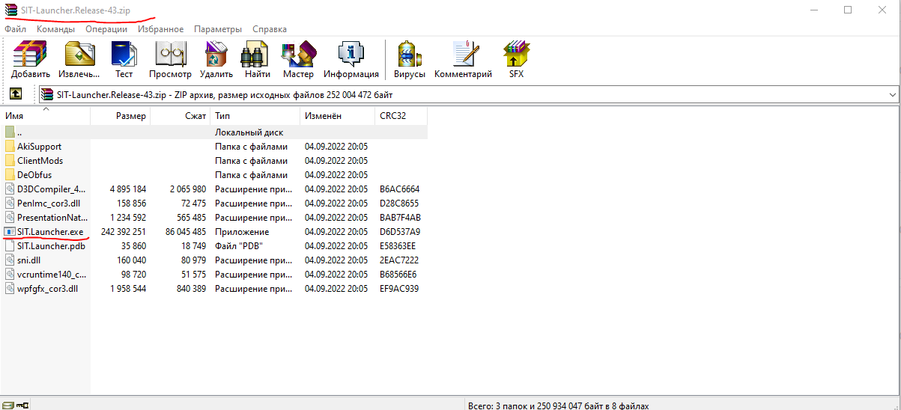Click size value 242 392 251

coord(123,232)
